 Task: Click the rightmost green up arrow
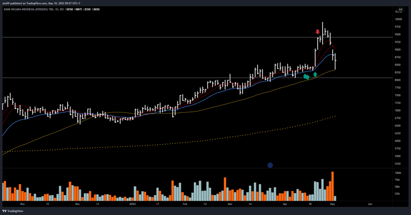tap(315, 74)
